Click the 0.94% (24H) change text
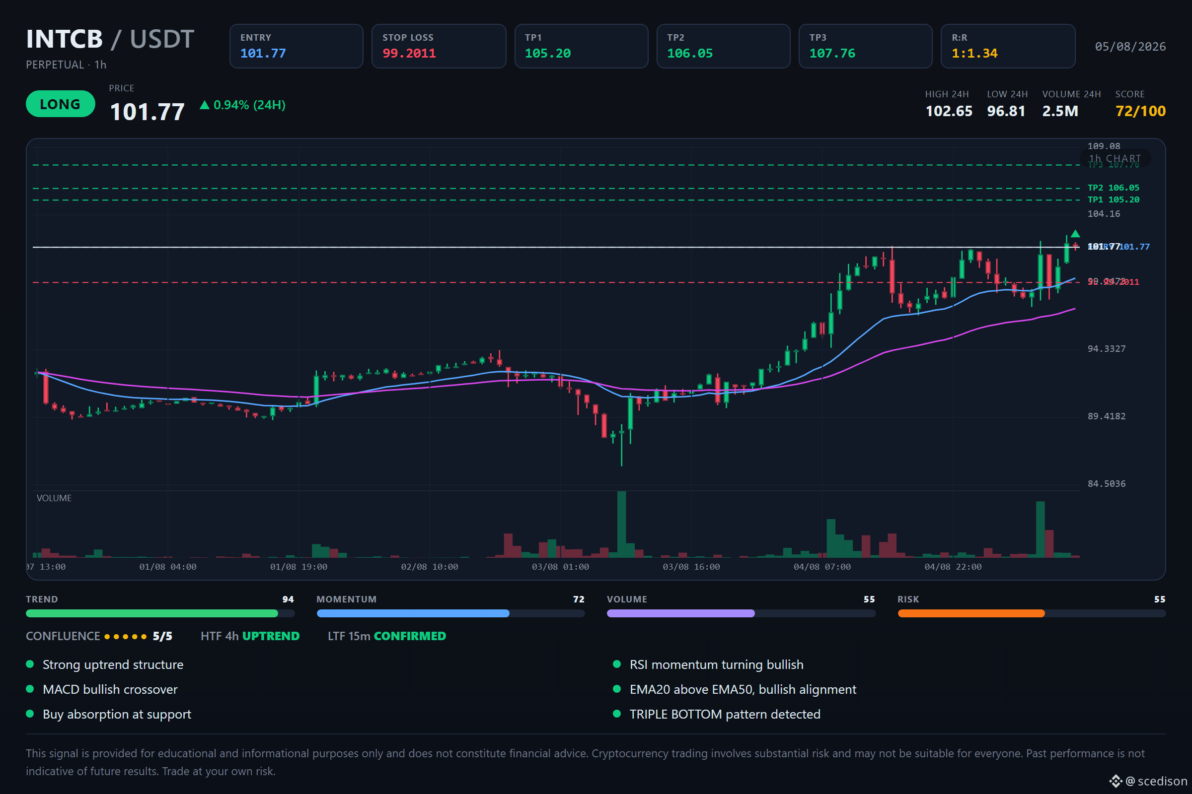Viewport: 1192px width, 794px height. pyautogui.click(x=249, y=105)
